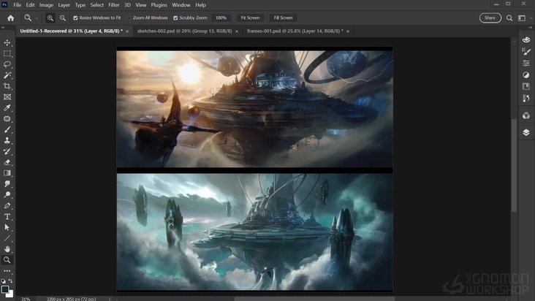Disable the Scrubby Zoom checkbox

tap(175, 18)
